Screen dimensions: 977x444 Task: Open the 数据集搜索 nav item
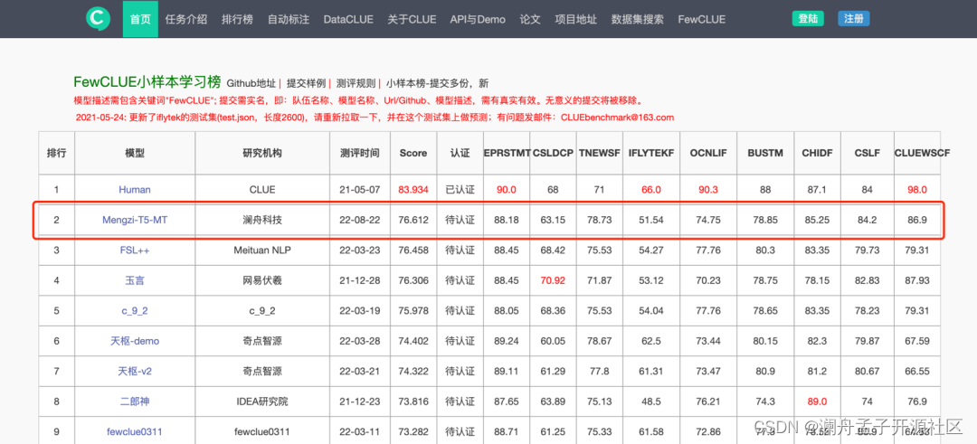point(638,19)
